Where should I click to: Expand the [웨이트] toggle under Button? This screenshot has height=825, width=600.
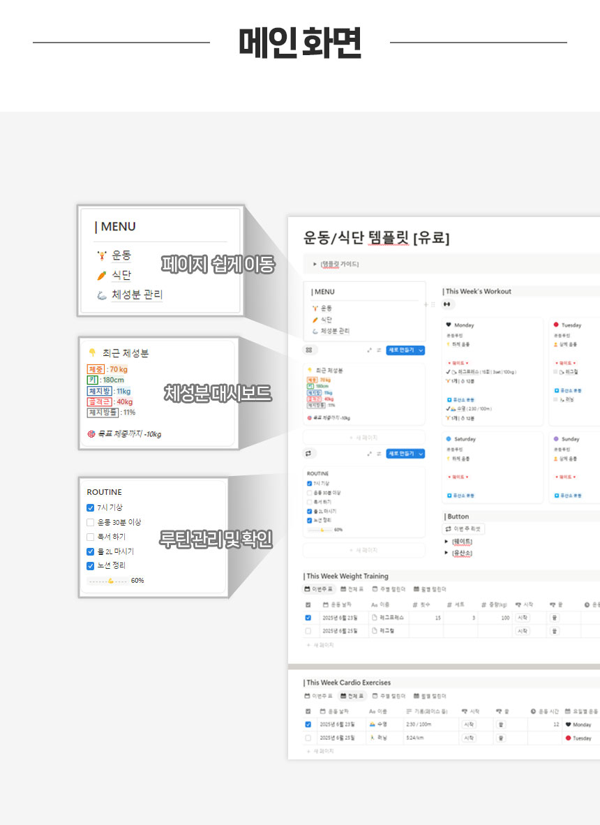(x=447, y=542)
